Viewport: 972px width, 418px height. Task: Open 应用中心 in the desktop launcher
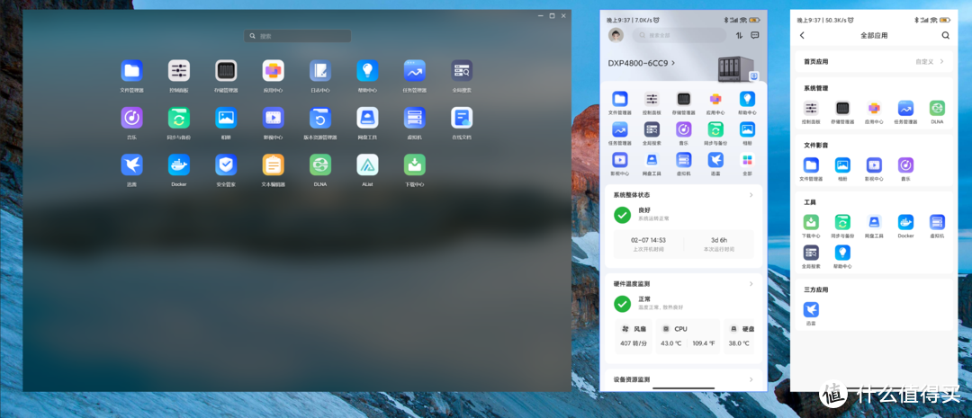click(273, 71)
